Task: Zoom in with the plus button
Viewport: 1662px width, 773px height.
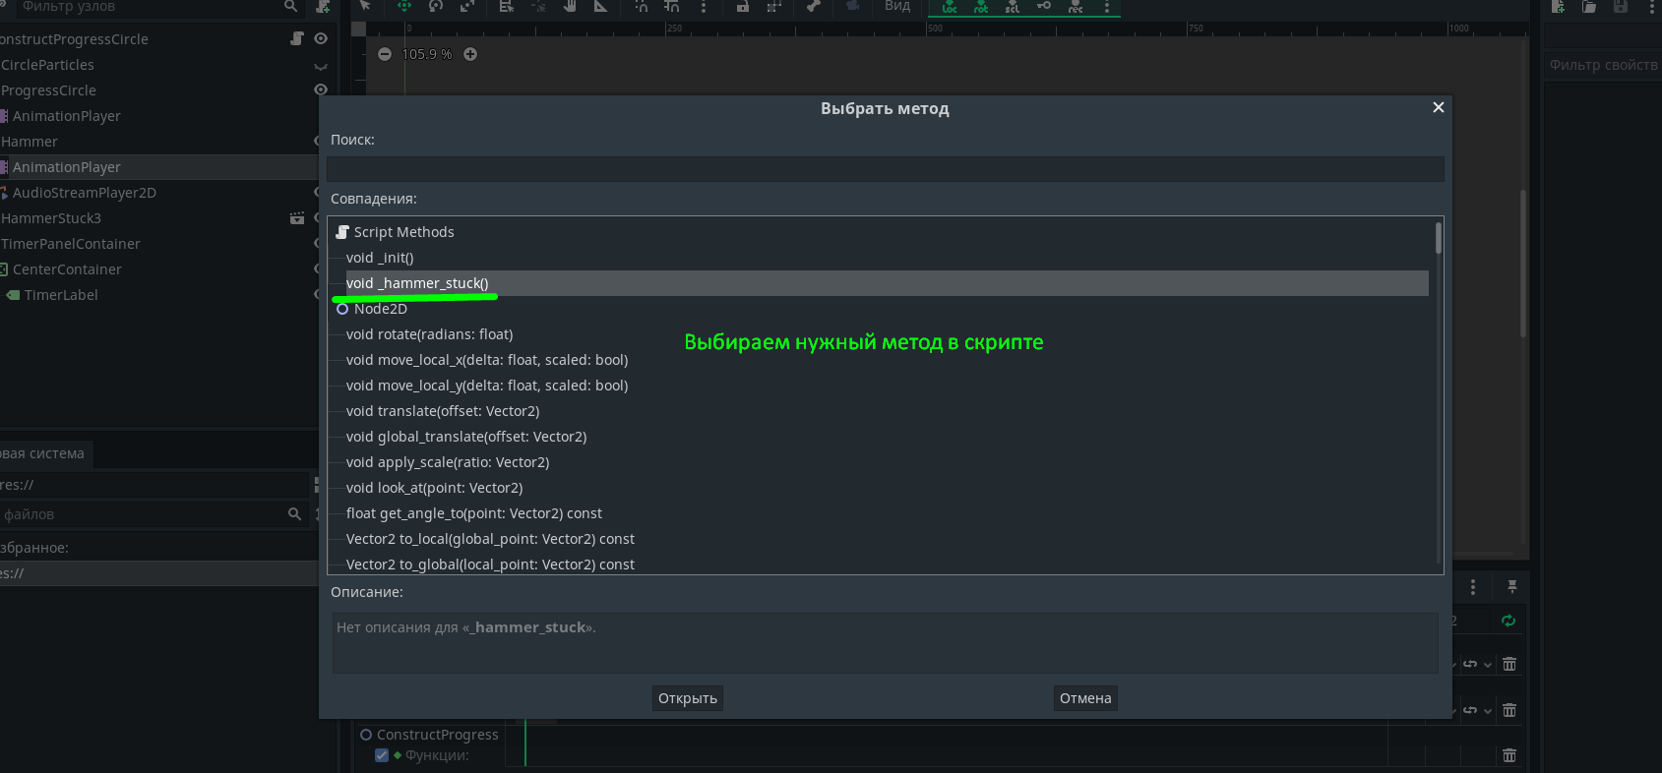Action: click(470, 54)
